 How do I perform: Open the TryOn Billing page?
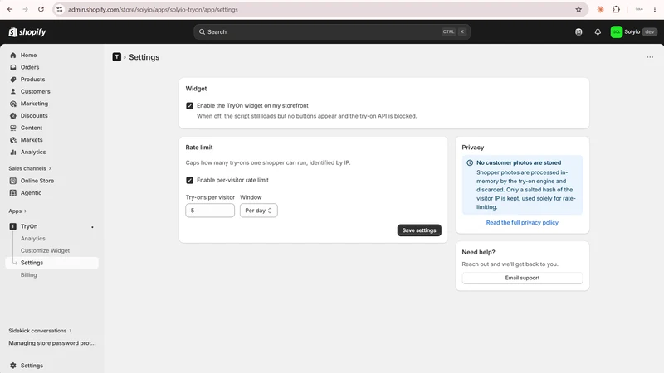[x=28, y=275]
